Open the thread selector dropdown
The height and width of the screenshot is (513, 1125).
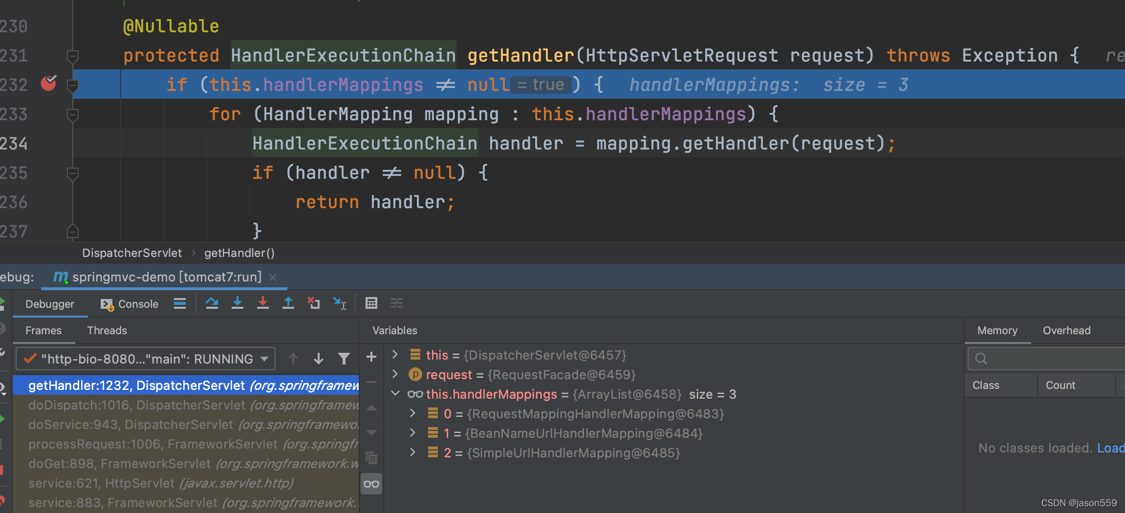tap(146, 359)
